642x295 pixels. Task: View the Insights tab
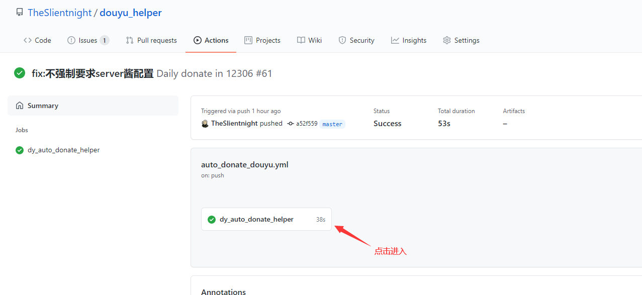pyautogui.click(x=409, y=40)
